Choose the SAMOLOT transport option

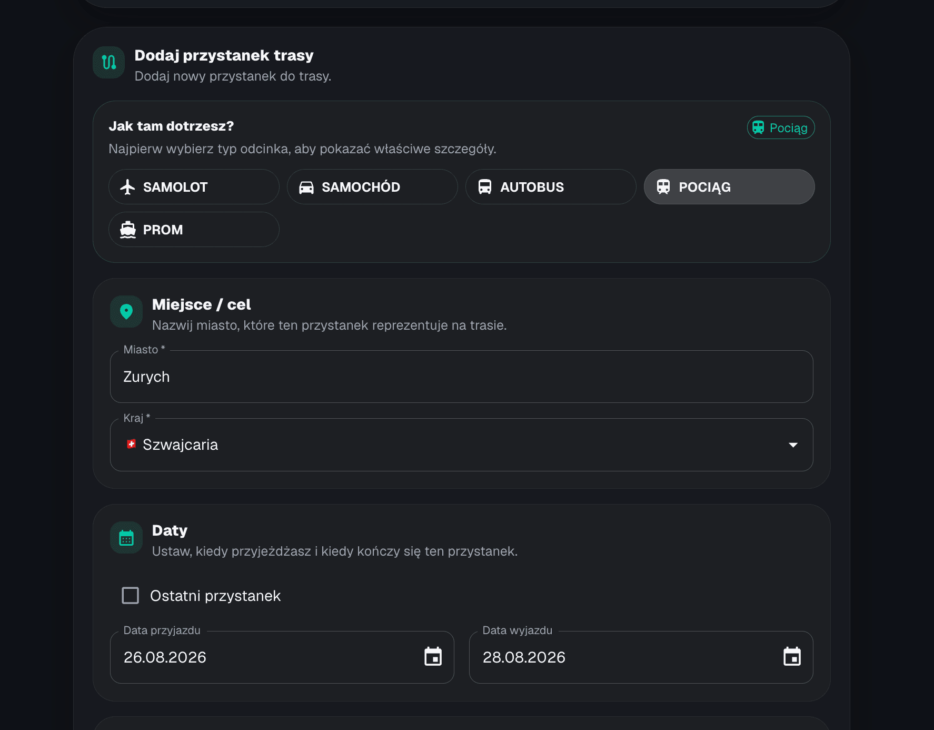pyautogui.click(x=194, y=187)
